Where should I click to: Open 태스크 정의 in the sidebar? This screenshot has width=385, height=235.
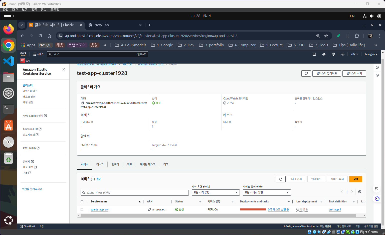(29, 97)
